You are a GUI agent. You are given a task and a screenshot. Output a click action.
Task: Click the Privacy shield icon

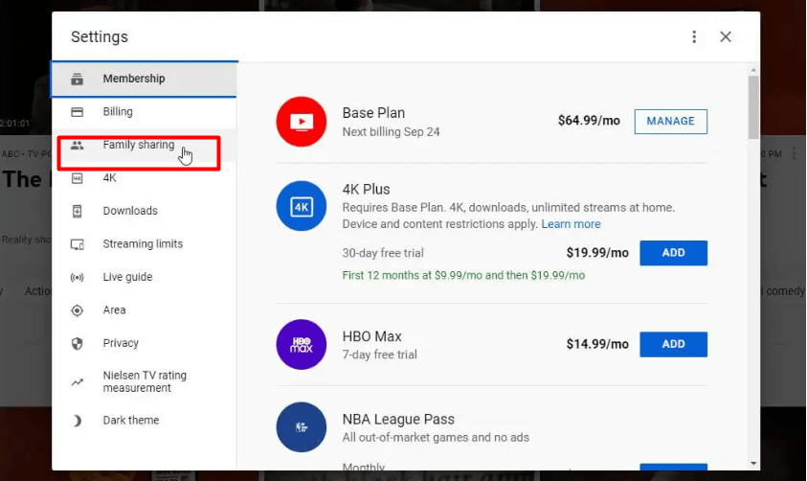pos(78,343)
